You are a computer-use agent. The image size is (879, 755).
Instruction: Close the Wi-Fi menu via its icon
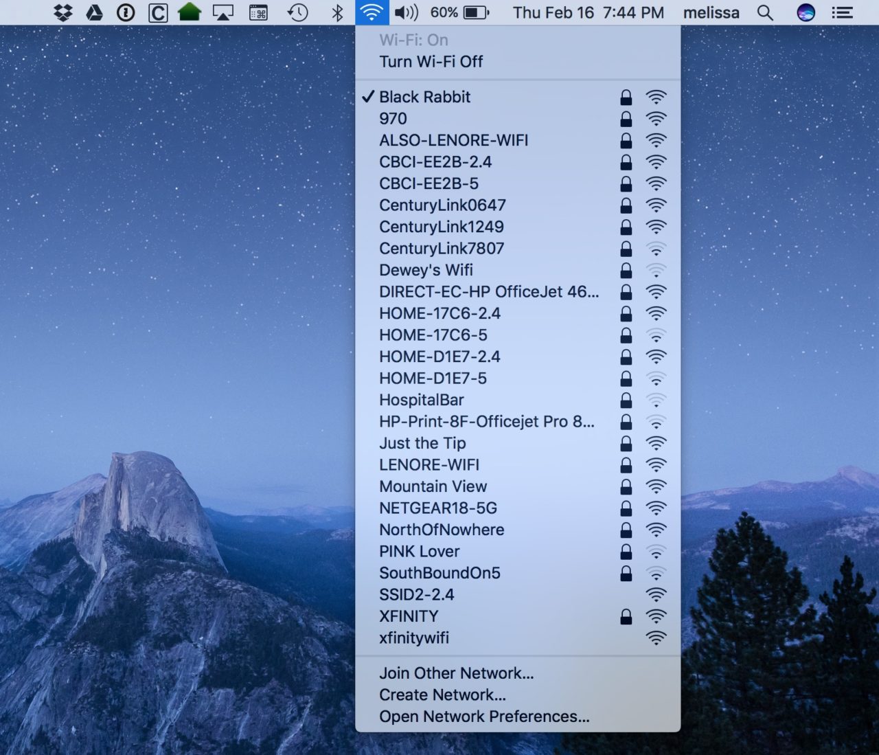click(x=372, y=12)
